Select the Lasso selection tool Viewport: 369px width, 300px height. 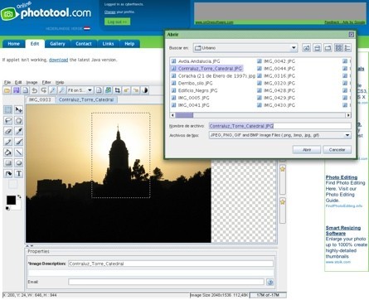[x=8, y=120]
